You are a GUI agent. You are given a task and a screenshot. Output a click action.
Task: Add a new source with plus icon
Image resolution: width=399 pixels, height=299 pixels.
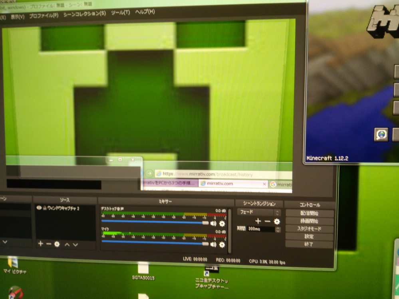coord(40,244)
